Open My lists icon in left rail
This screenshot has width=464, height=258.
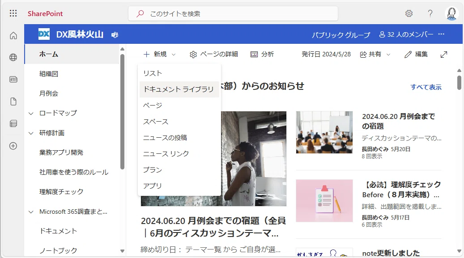tap(13, 124)
